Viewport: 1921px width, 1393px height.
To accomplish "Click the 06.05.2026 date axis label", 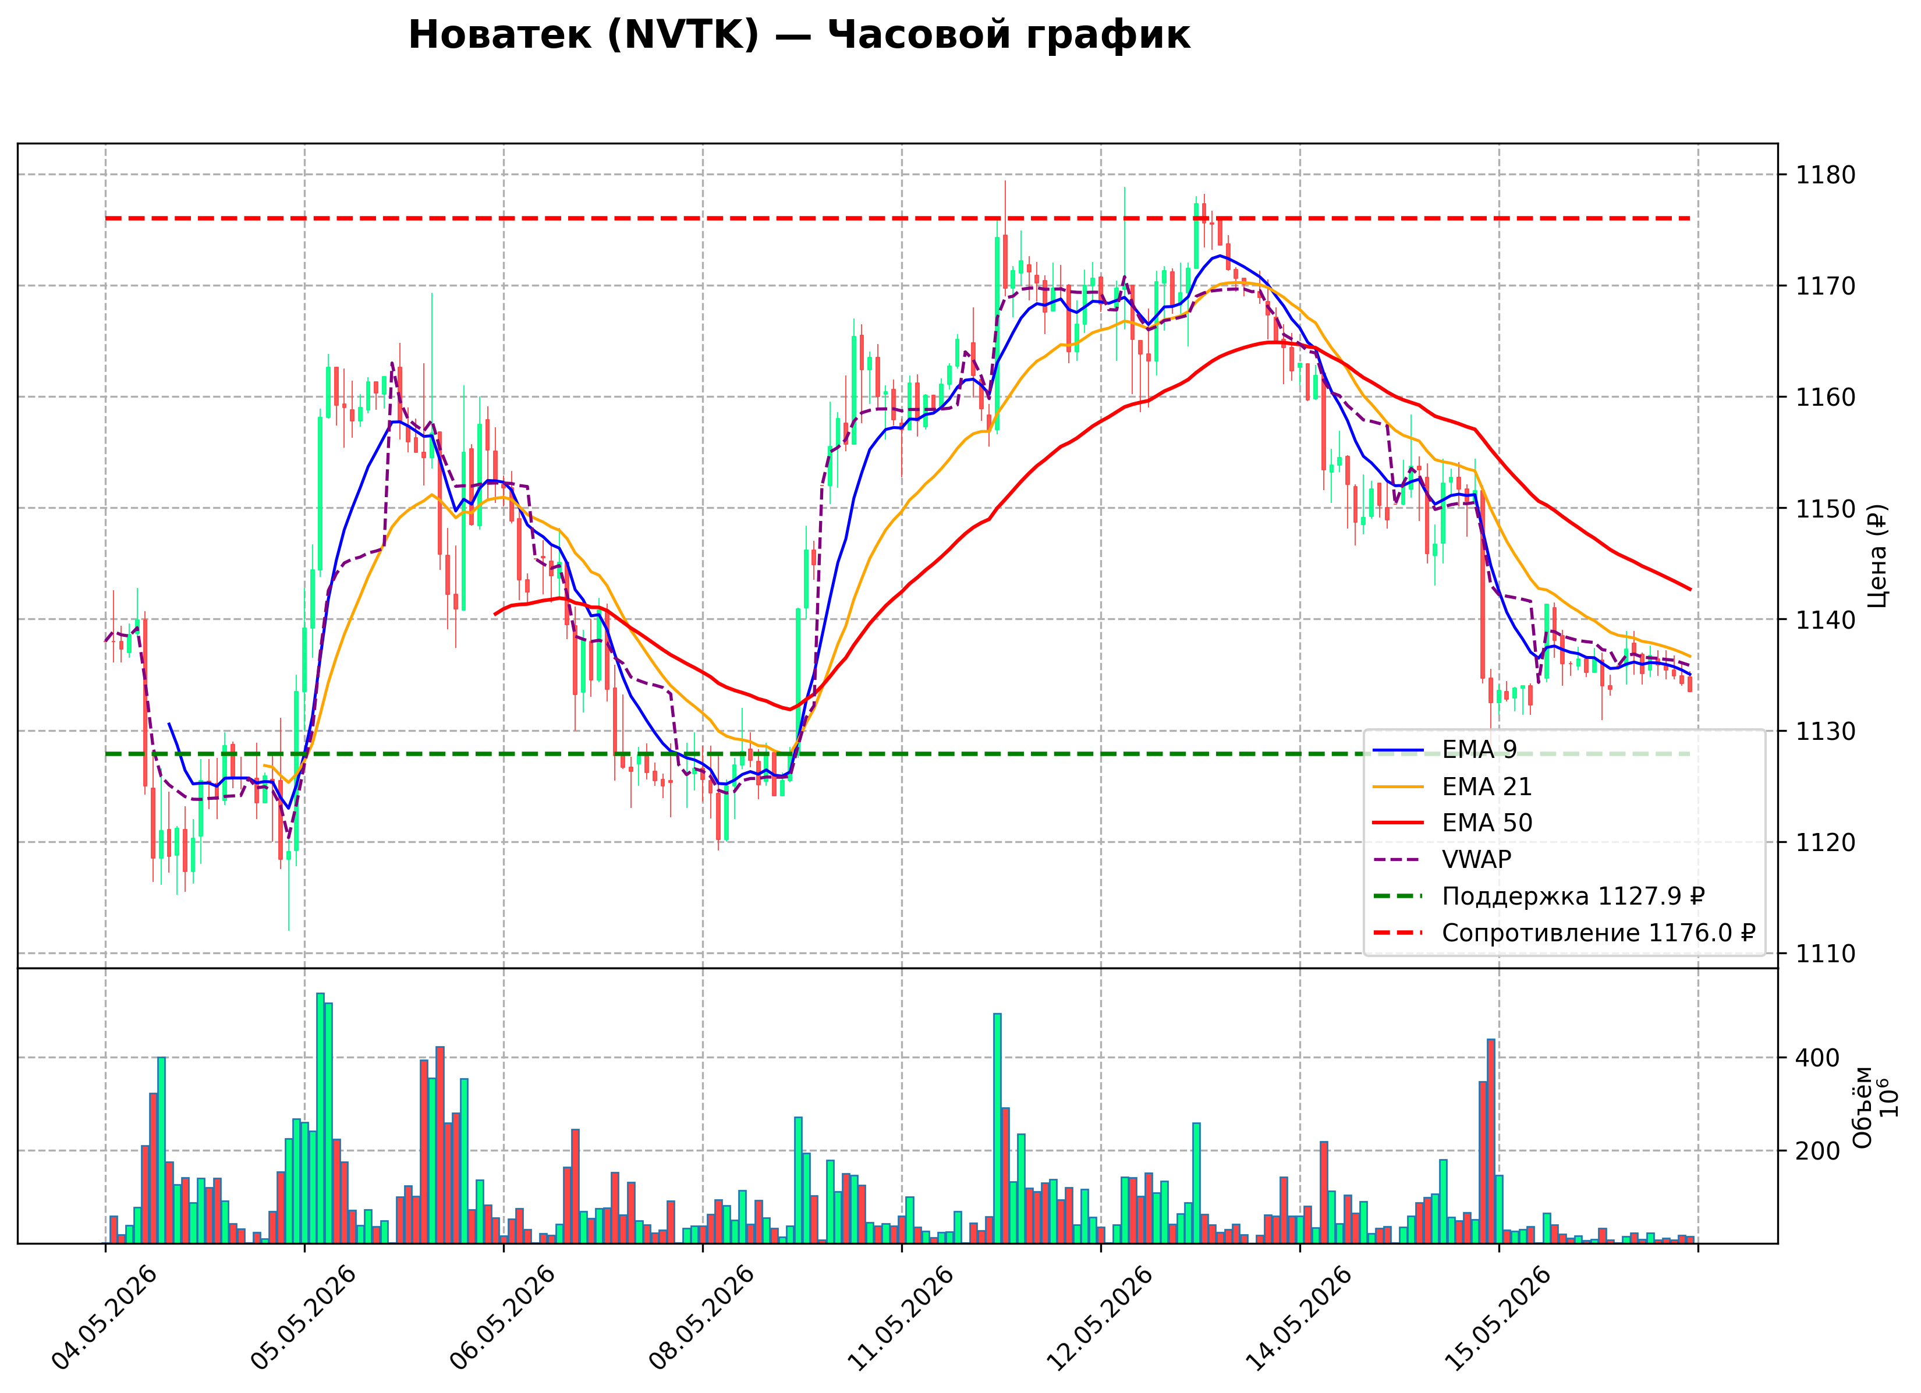I will click(502, 1318).
